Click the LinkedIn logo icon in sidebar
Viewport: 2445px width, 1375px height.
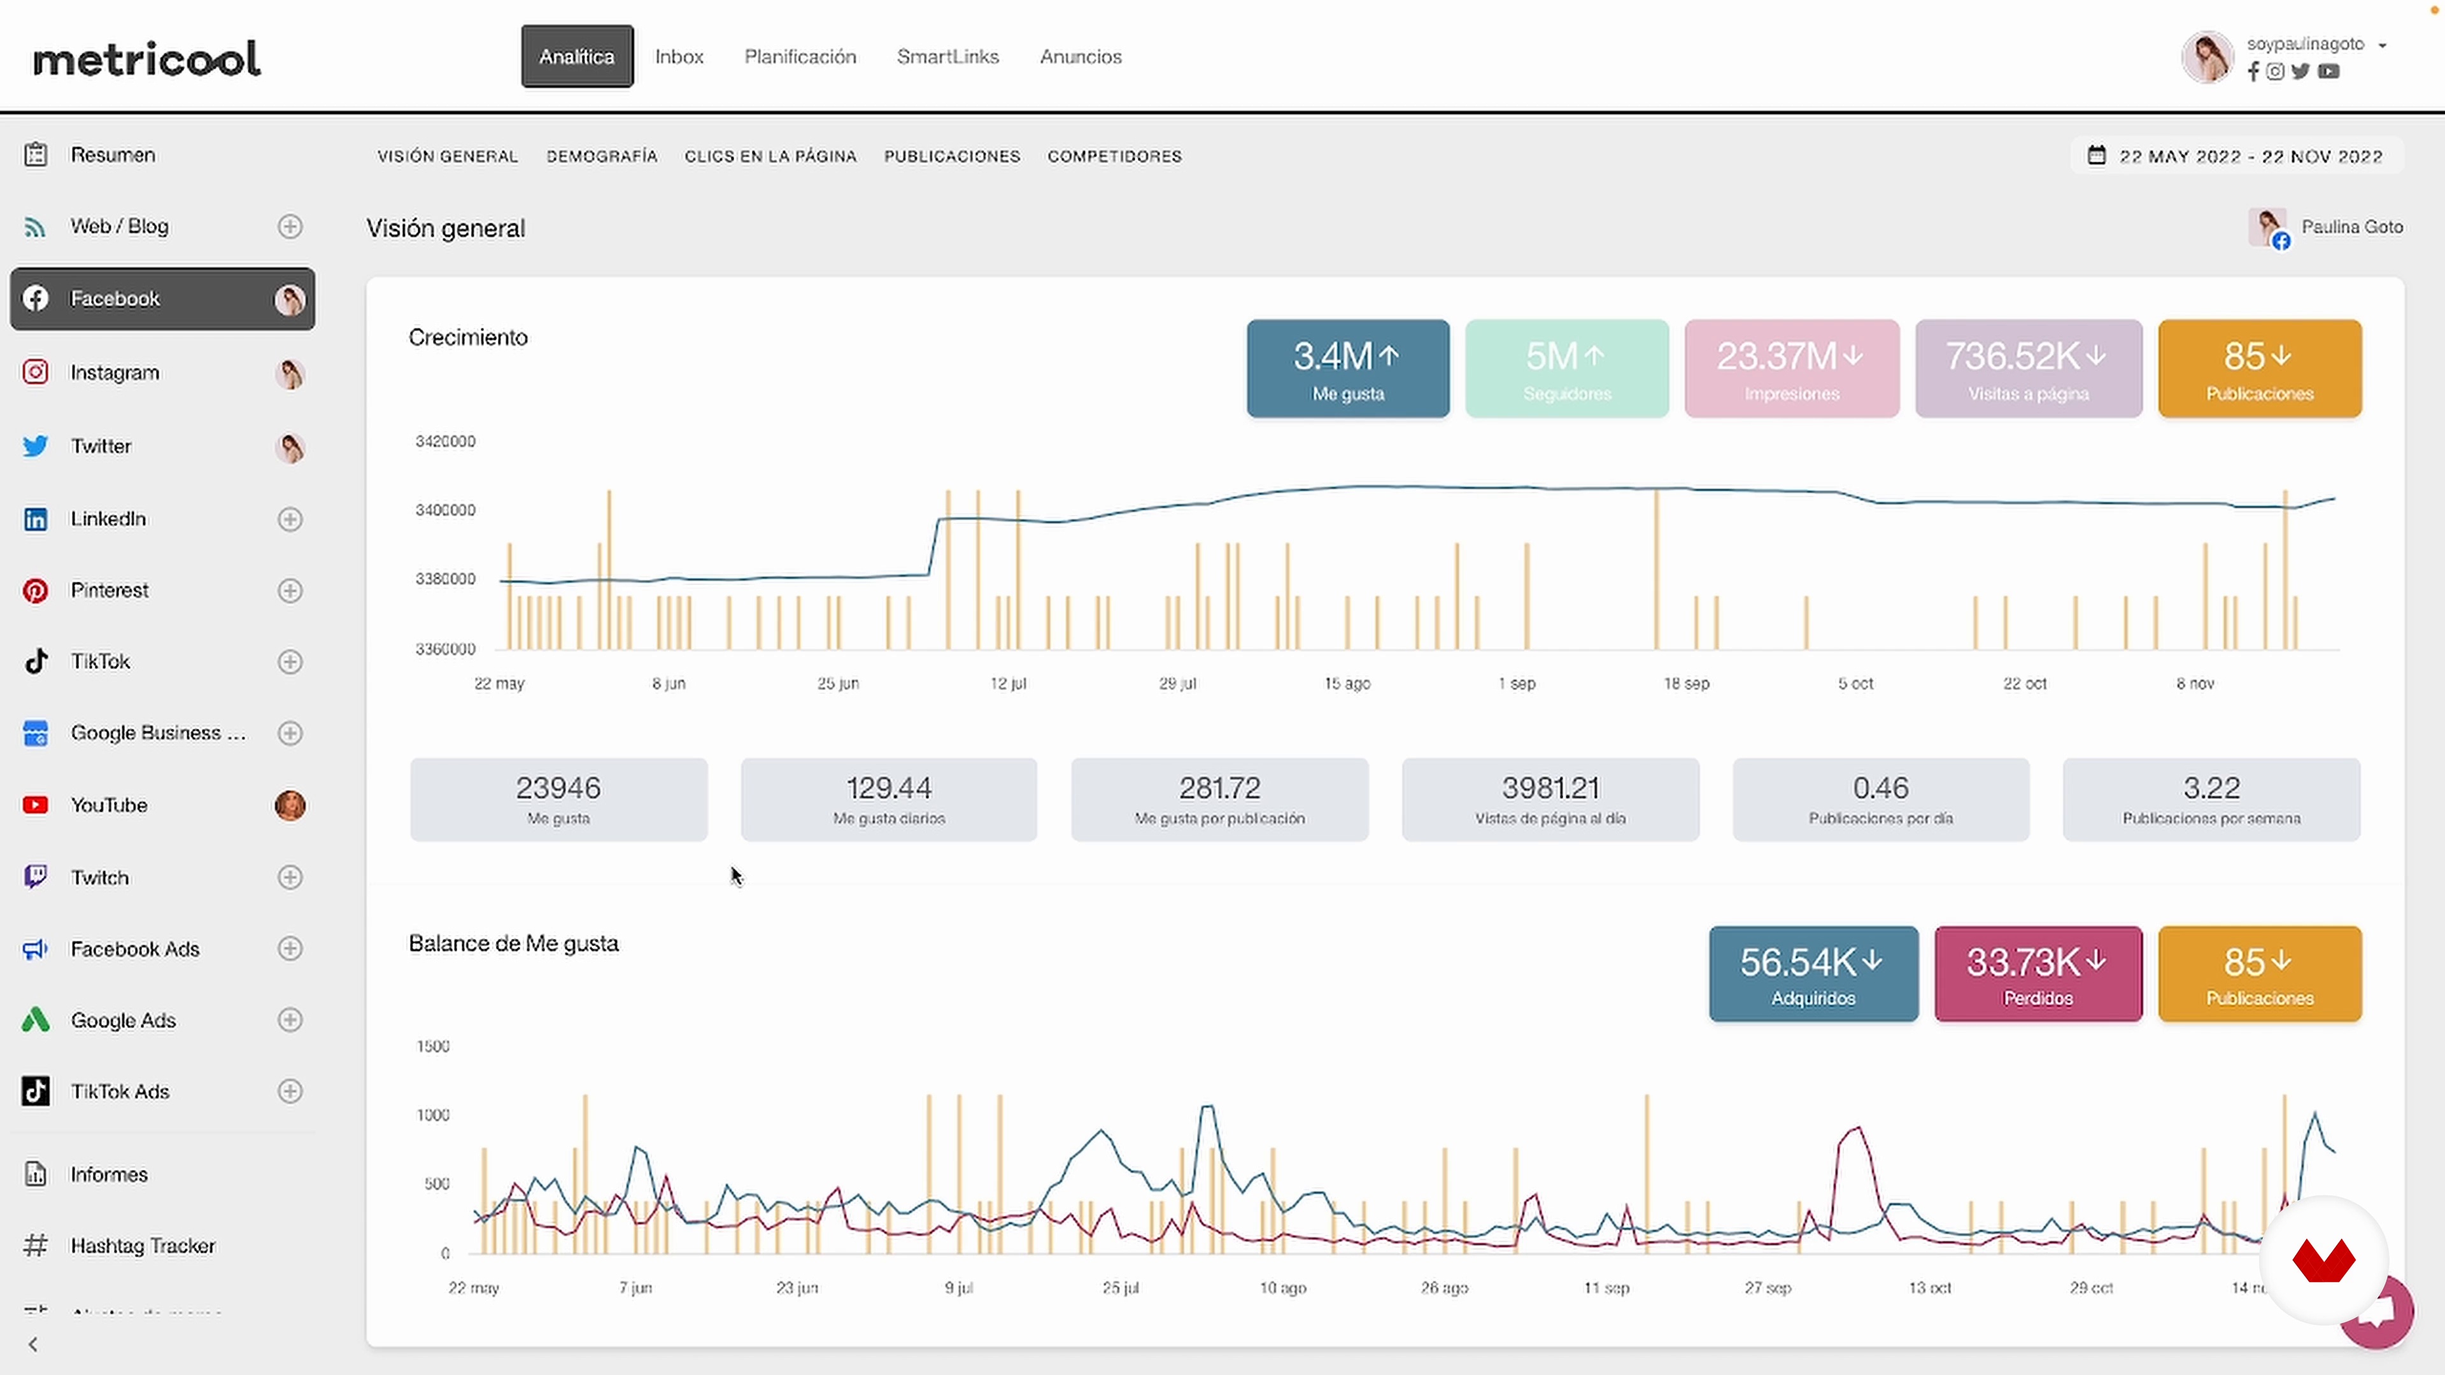pos(35,519)
